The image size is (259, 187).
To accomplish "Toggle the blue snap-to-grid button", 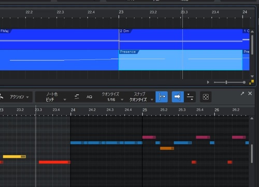I will 162,97.
